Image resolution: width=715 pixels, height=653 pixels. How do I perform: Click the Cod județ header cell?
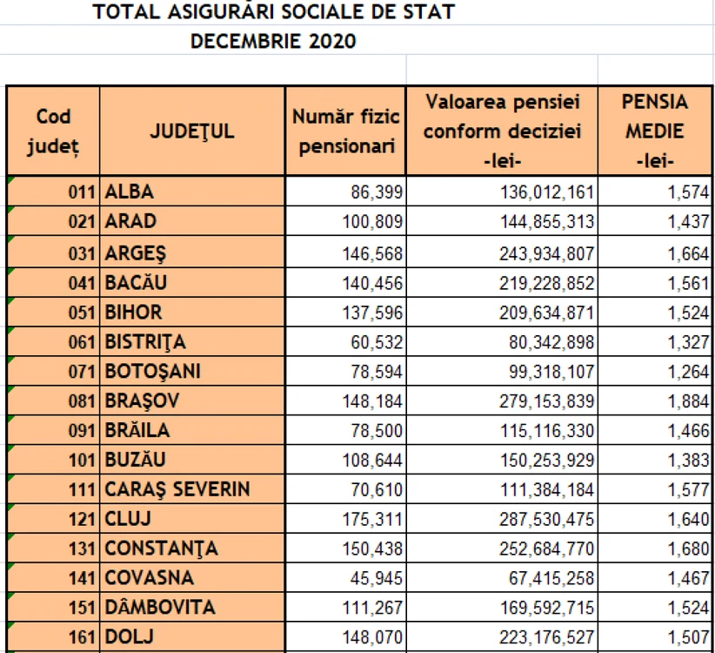click(53, 131)
